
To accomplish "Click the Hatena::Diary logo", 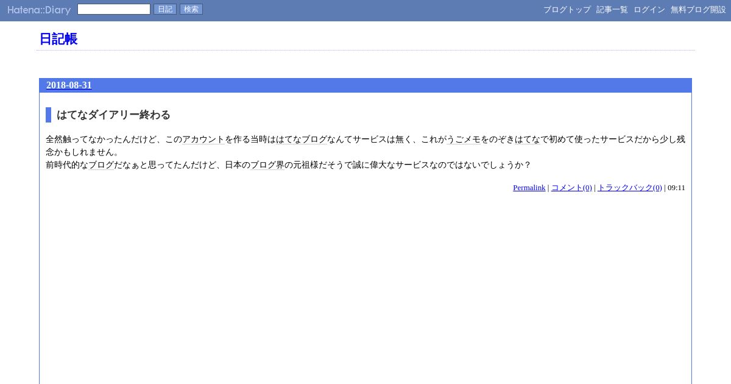I will [39, 10].
